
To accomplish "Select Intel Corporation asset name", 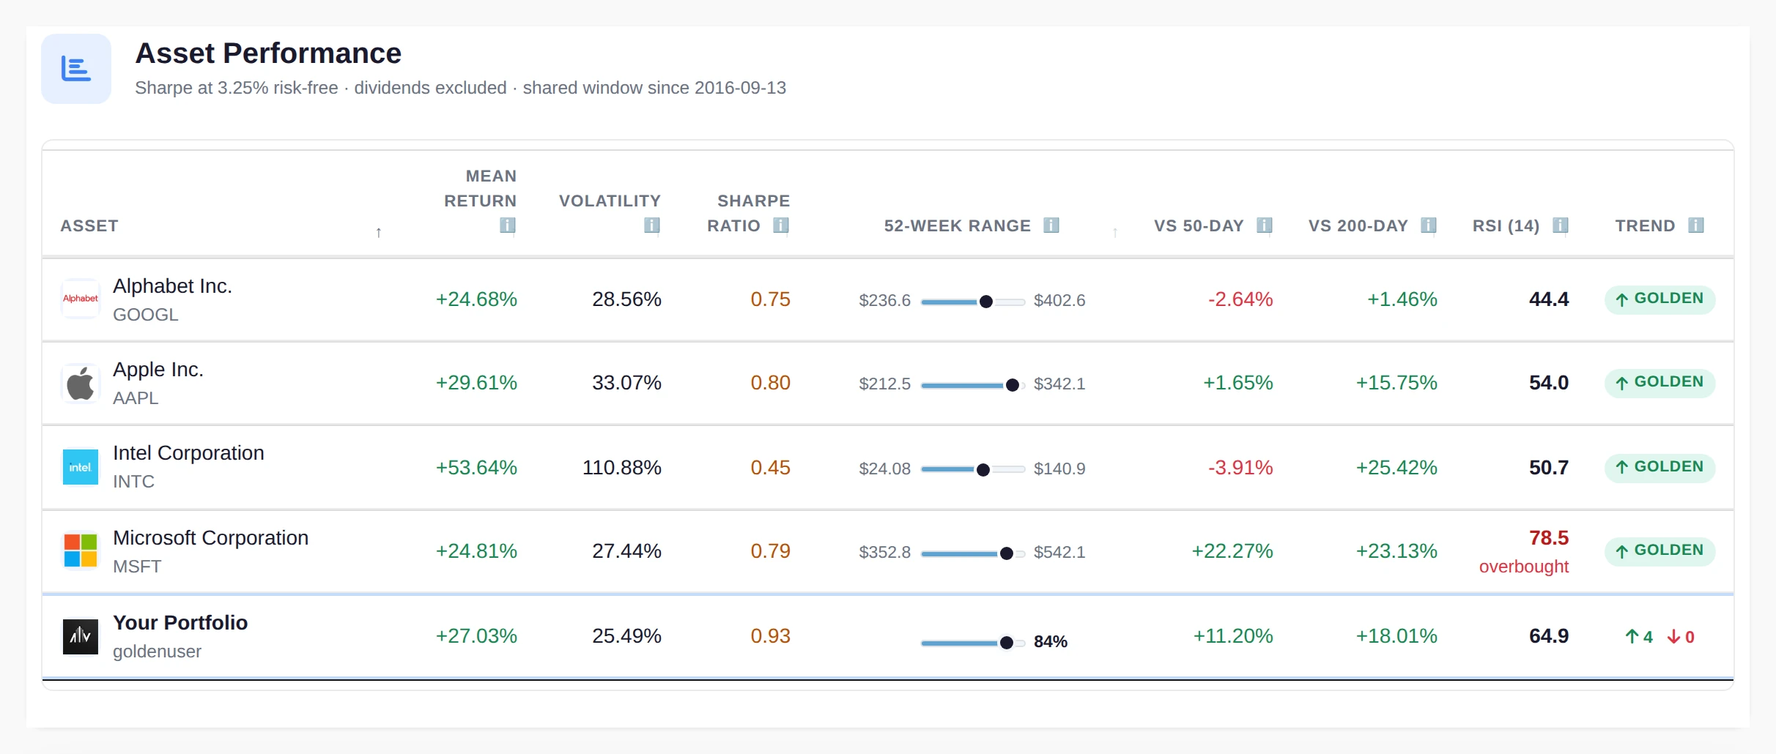I will (188, 453).
